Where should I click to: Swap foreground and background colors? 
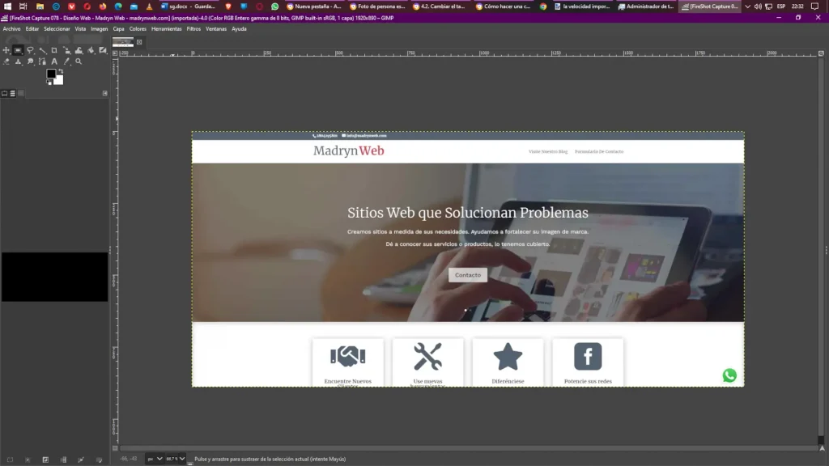[x=61, y=71]
